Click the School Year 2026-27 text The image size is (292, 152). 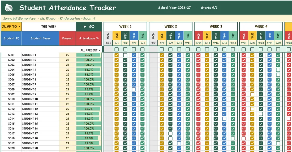pyautogui.click(x=174, y=8)
